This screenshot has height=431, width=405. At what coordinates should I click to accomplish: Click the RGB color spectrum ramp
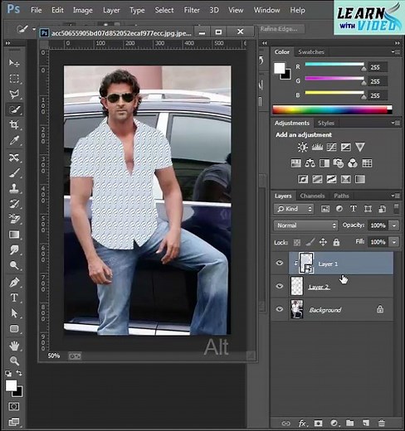[332, 109]
